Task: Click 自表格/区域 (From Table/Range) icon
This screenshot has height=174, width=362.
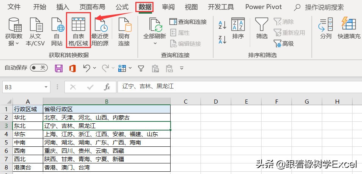Action: (x=78, y=25)
